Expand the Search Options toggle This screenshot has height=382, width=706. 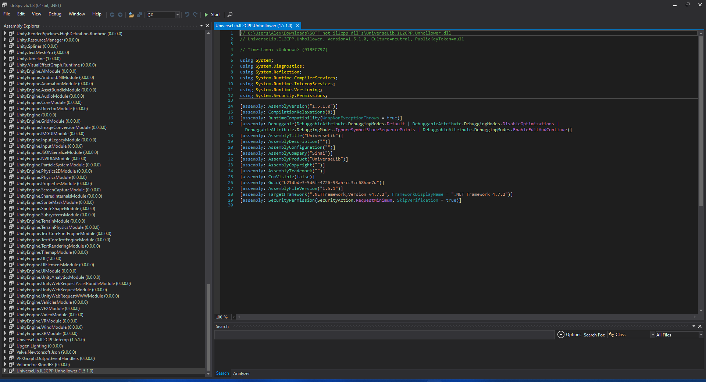click(x=561, y=335)
